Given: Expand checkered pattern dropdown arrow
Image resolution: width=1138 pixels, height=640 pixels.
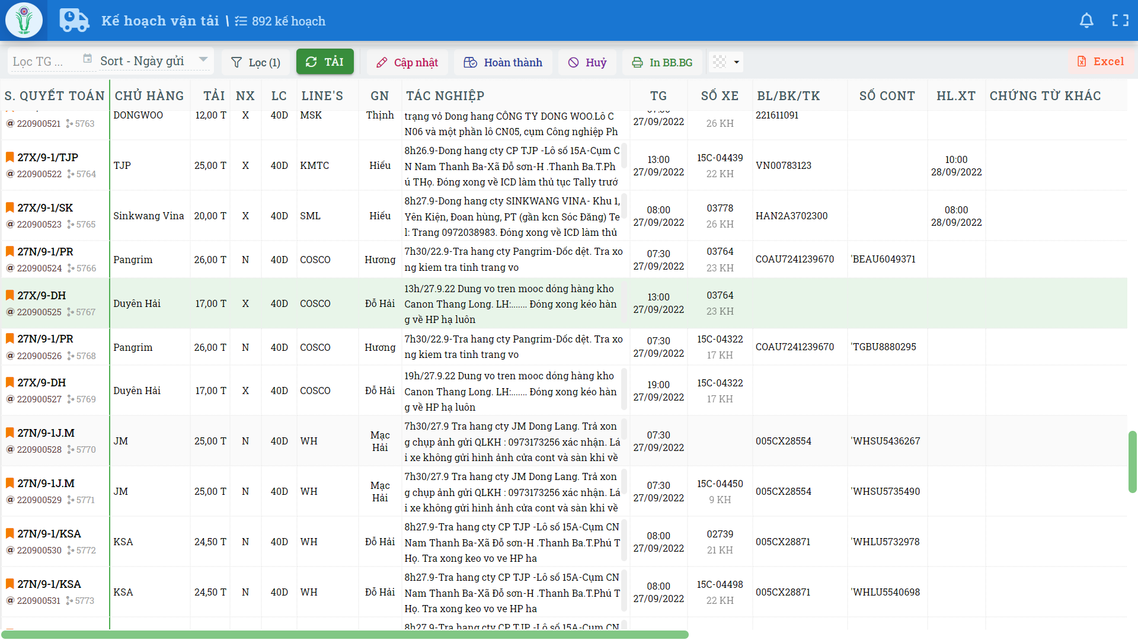Looking at the screenshot, I should point(736,62).
